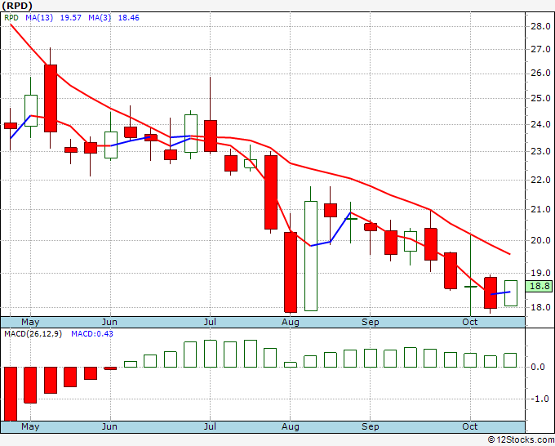Click the -1.0 label on MACD axis

[x=538, y=399]
